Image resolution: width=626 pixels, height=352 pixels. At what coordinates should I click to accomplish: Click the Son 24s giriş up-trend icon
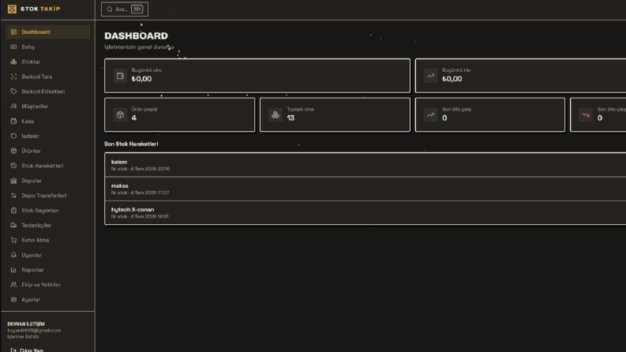click(431, 115)
